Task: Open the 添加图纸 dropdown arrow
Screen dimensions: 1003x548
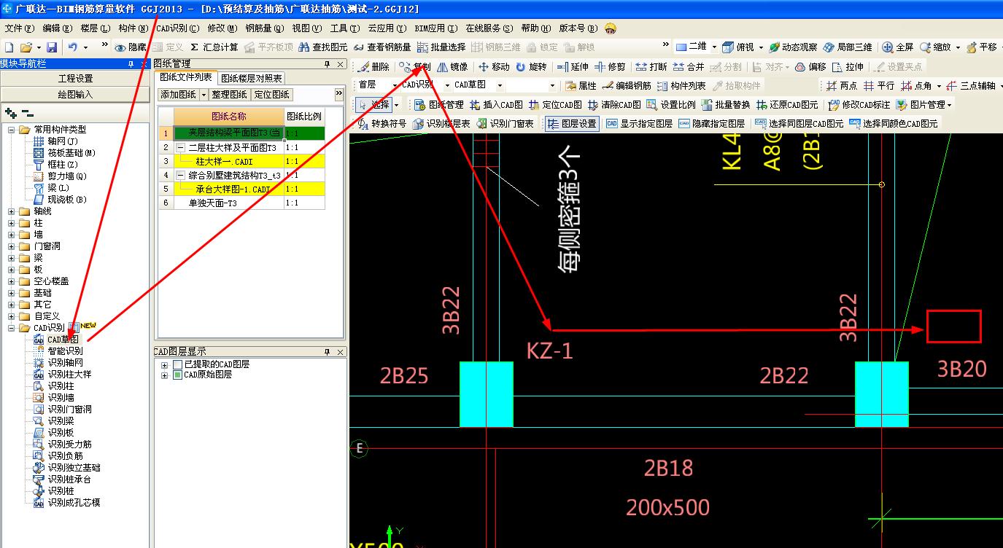Action: pos(204,95)
